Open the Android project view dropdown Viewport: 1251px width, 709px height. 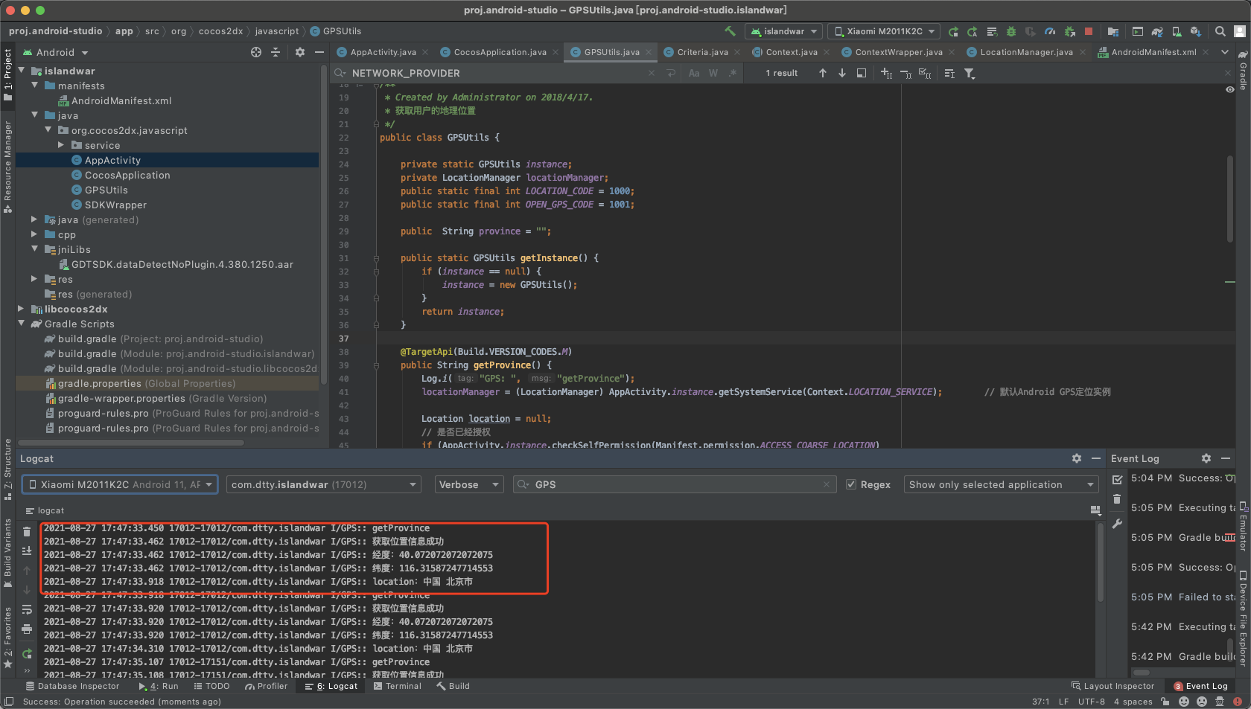point(56,52)
